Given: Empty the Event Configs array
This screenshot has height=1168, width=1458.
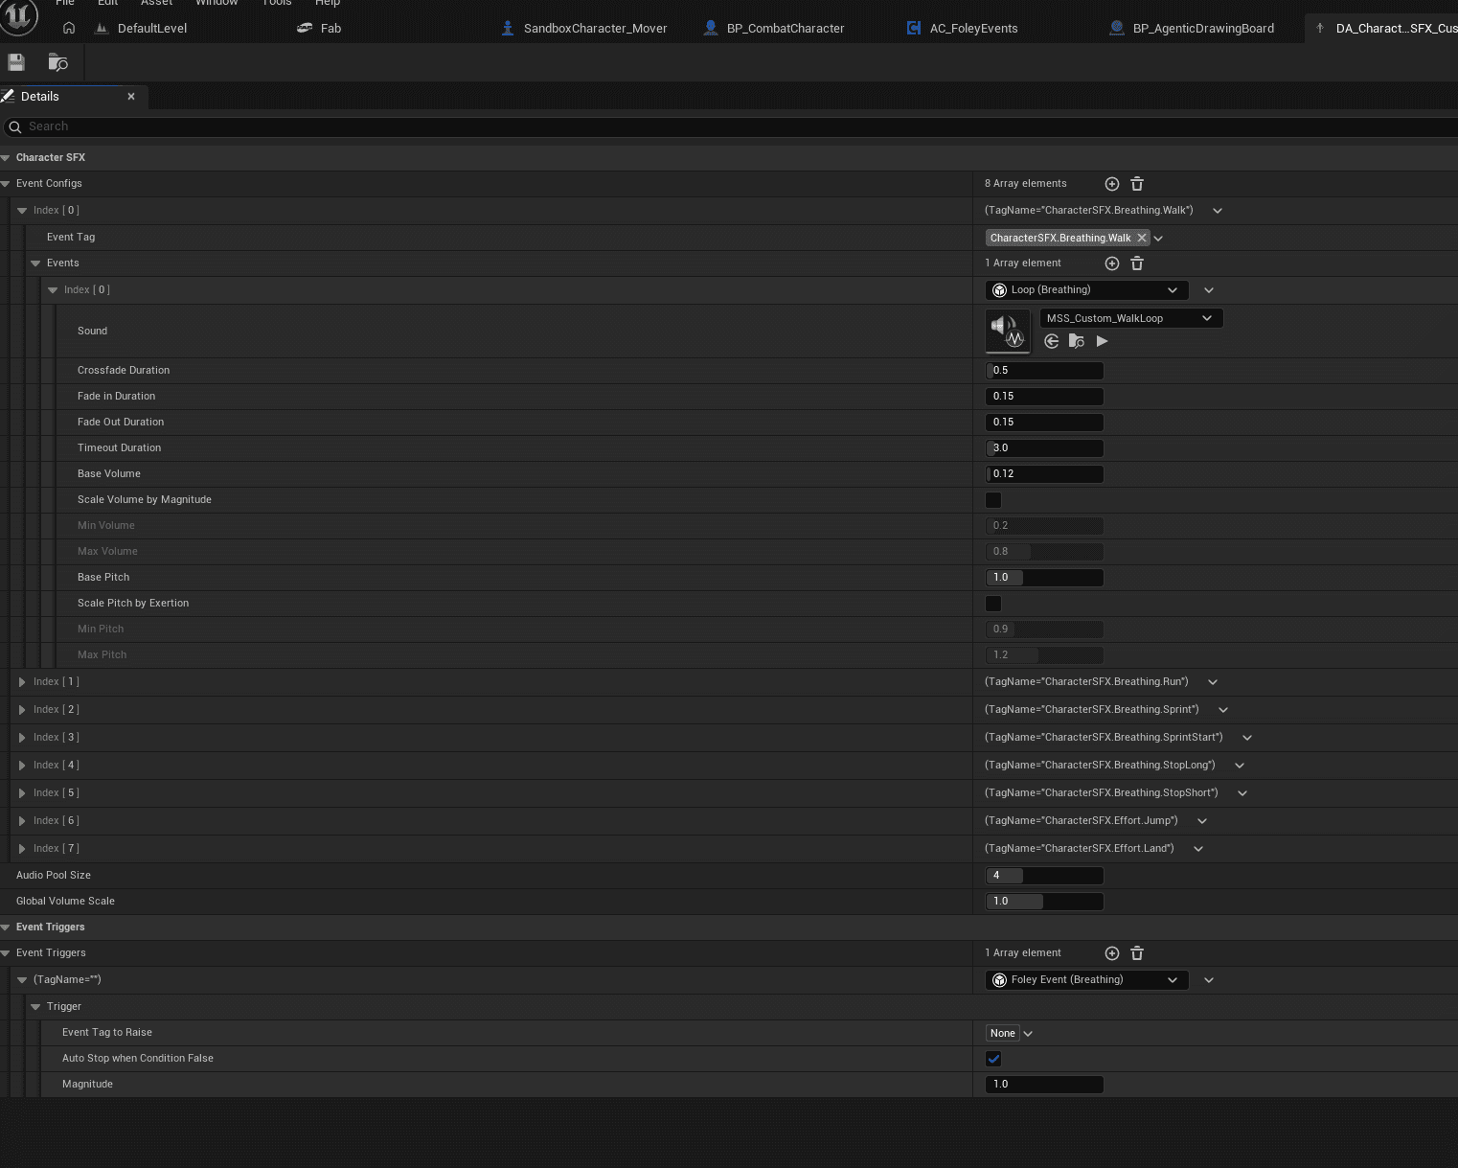Looking at the screenshot, I should [1137, 184].
